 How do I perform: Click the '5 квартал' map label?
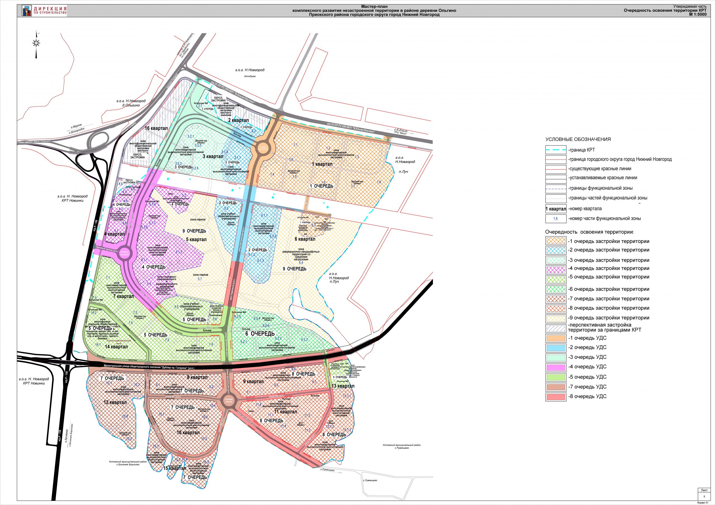pyautogui.click(x=196, y=239)
